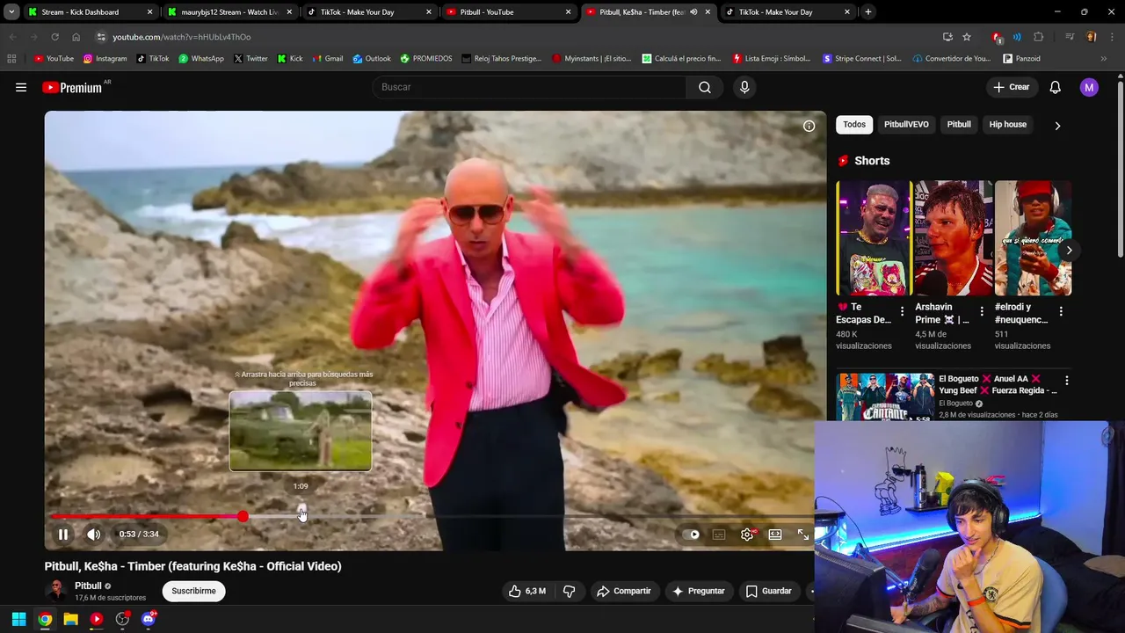Image resolution: width=1125 pixels, height=633 pixels.
Task: Start voice search with microphone icon
Action: (744, 87)
